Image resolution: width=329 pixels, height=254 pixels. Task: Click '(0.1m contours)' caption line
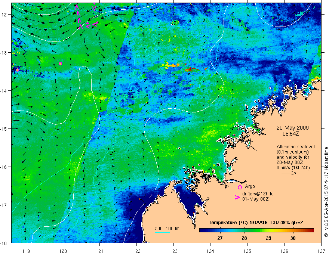coord(293,152)
